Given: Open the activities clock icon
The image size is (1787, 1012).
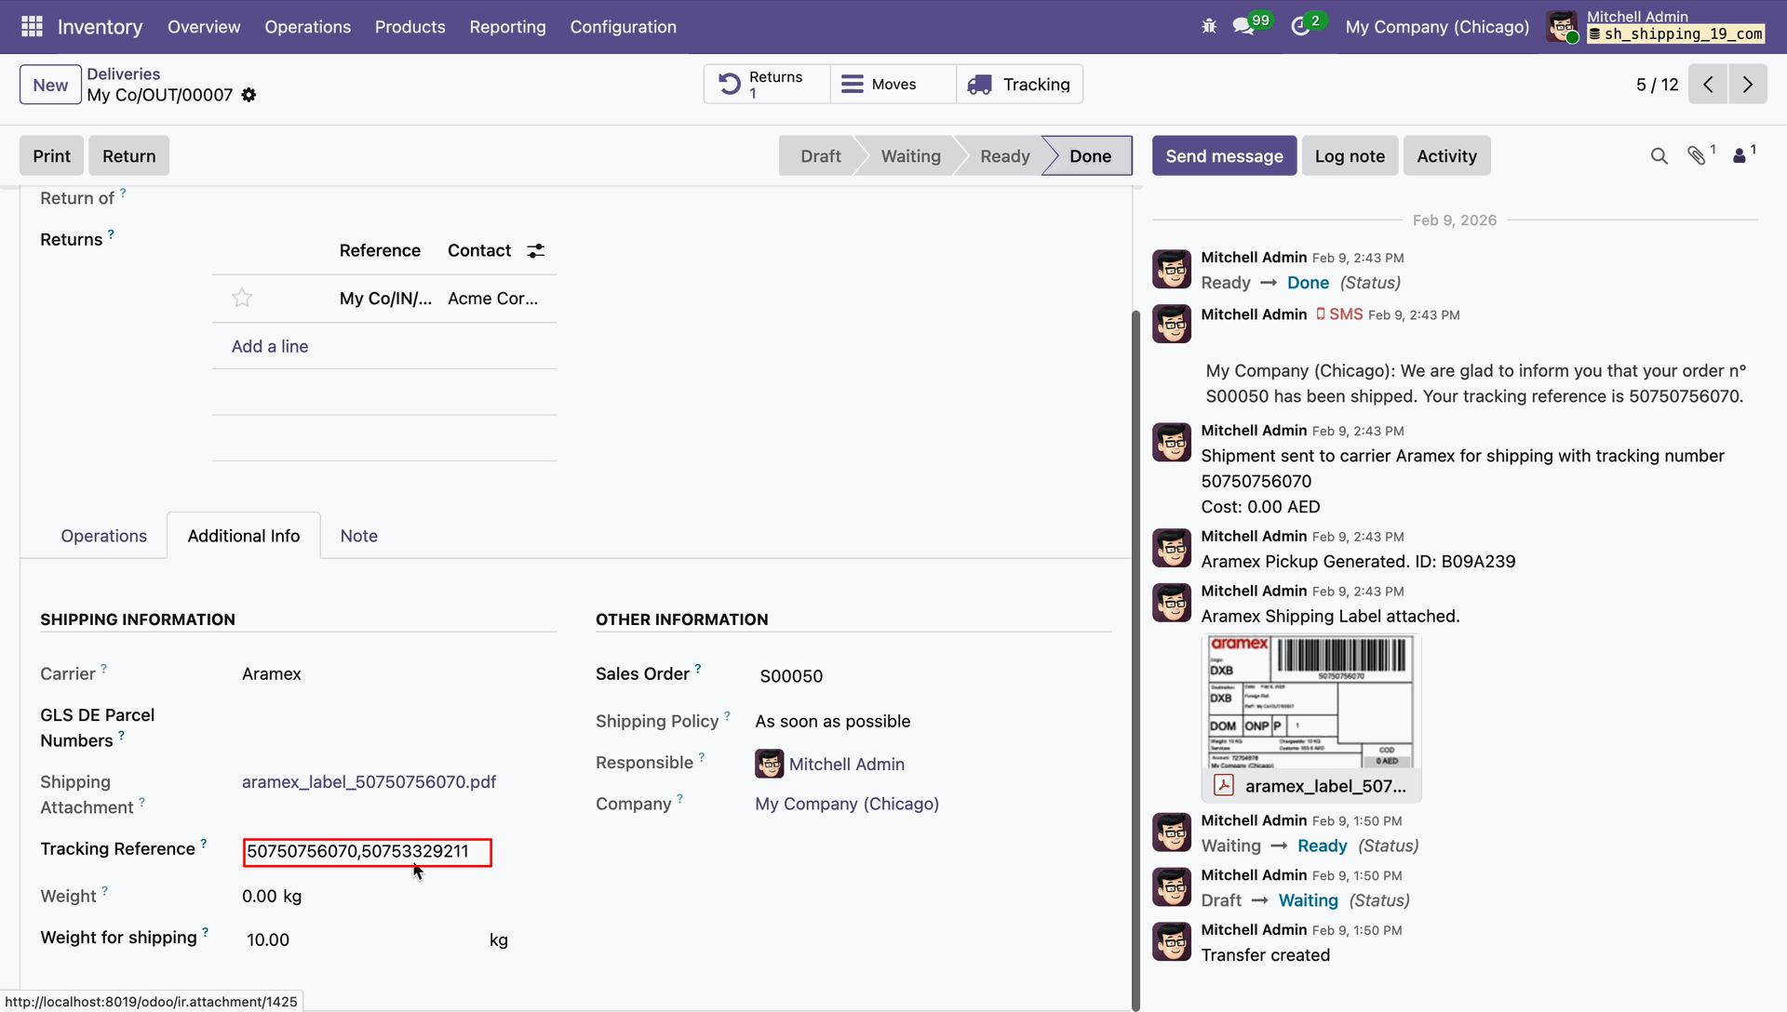Looking at the screenshot, I should tap(1300, 27).
